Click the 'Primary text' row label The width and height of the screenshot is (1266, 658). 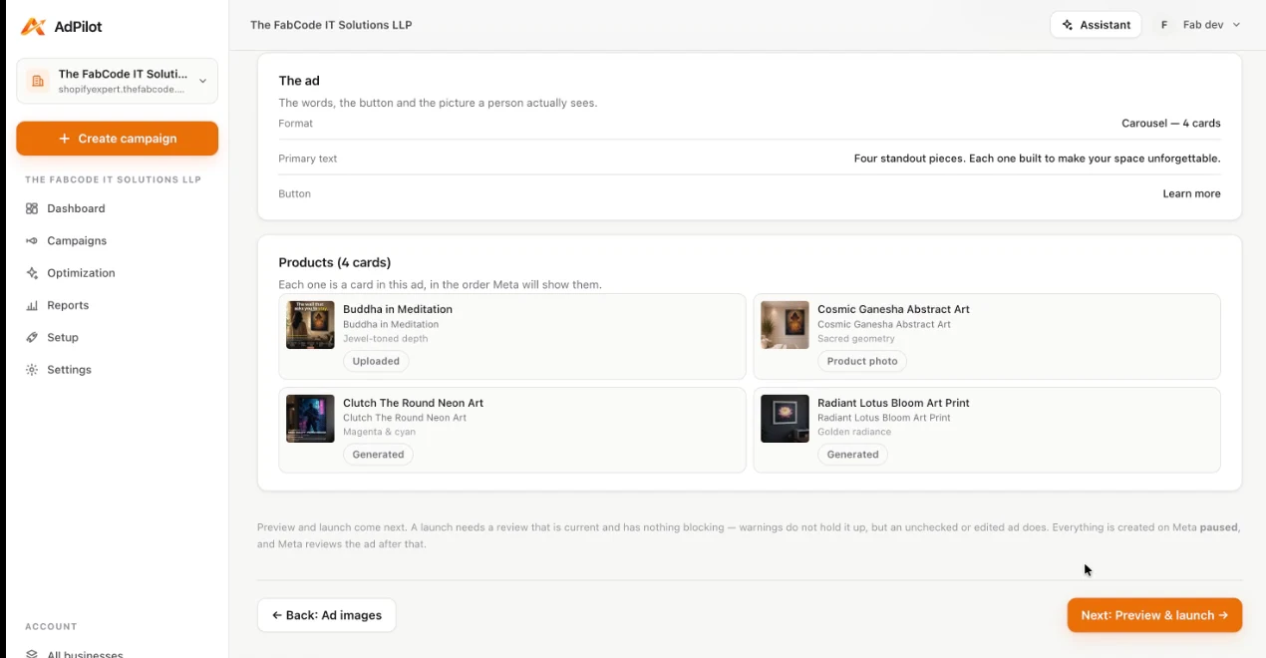(x=308, y=159)
